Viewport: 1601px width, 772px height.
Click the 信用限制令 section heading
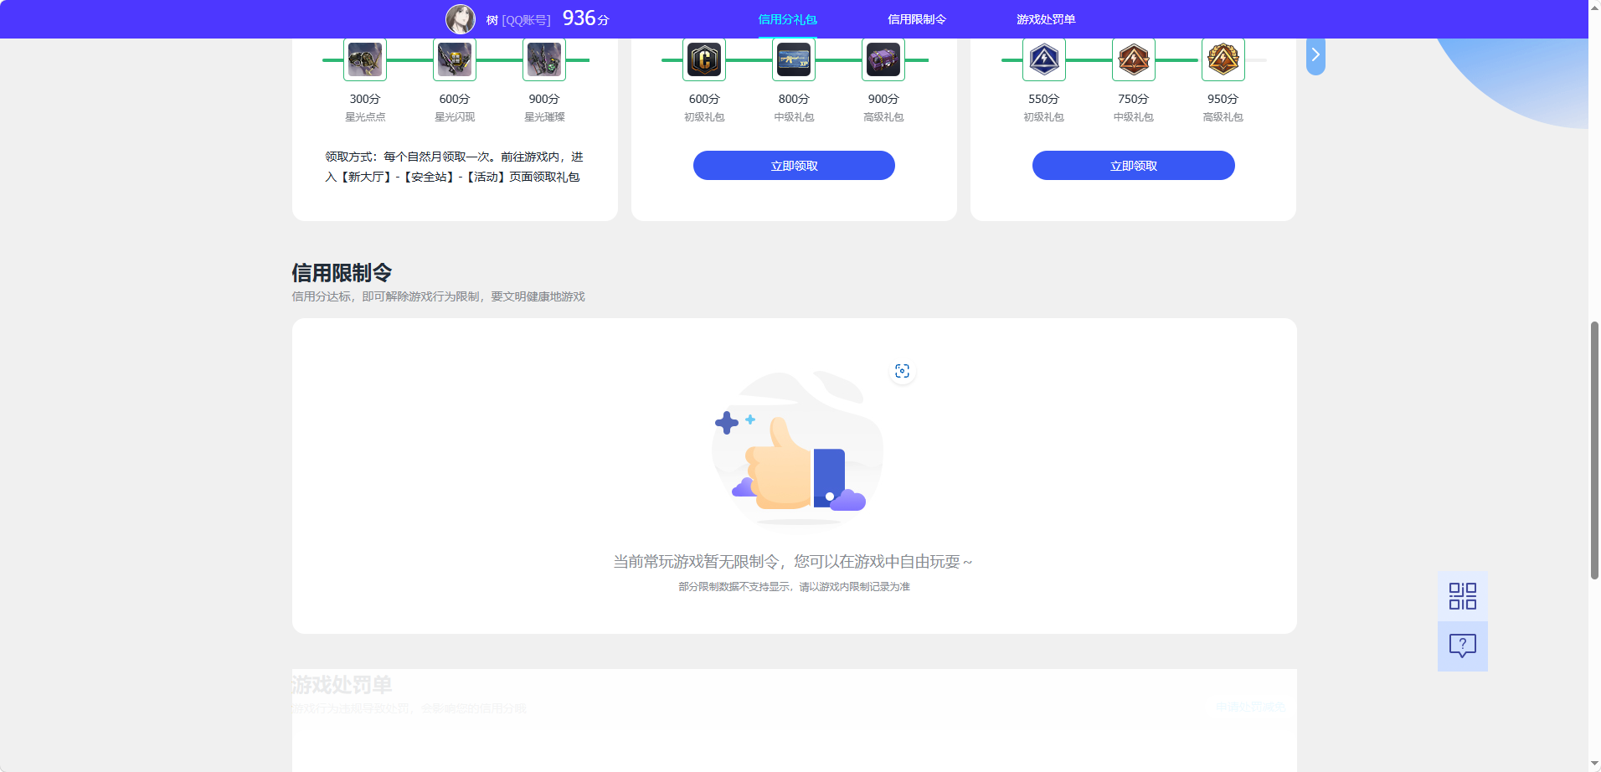pos(342,273)
